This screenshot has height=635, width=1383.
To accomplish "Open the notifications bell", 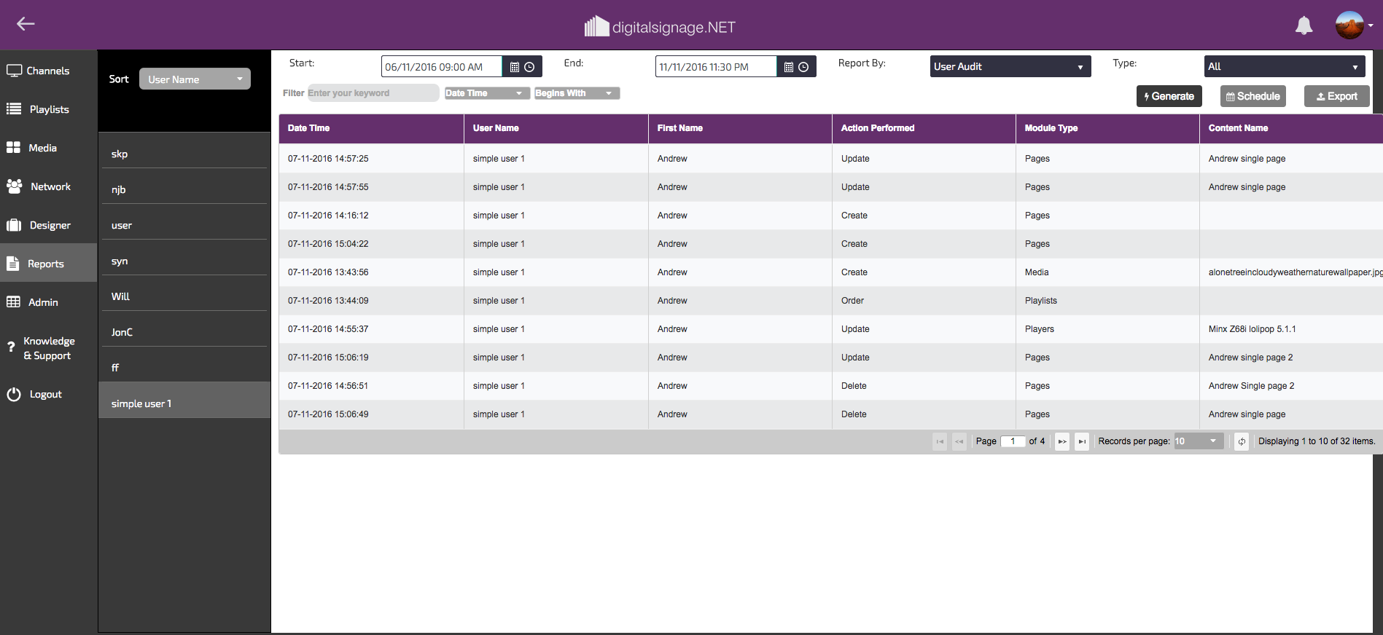I will (x=1304, y=25).
